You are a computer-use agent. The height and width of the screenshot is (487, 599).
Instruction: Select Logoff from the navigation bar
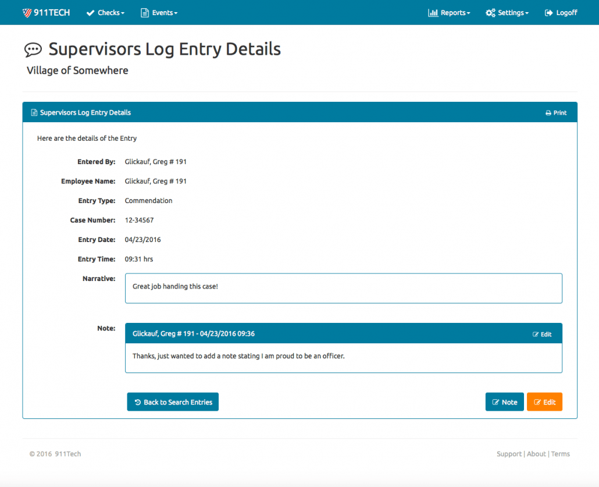tap(561, 12)
